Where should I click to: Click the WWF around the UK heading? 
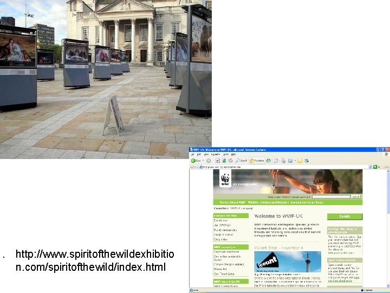(231, 282)
